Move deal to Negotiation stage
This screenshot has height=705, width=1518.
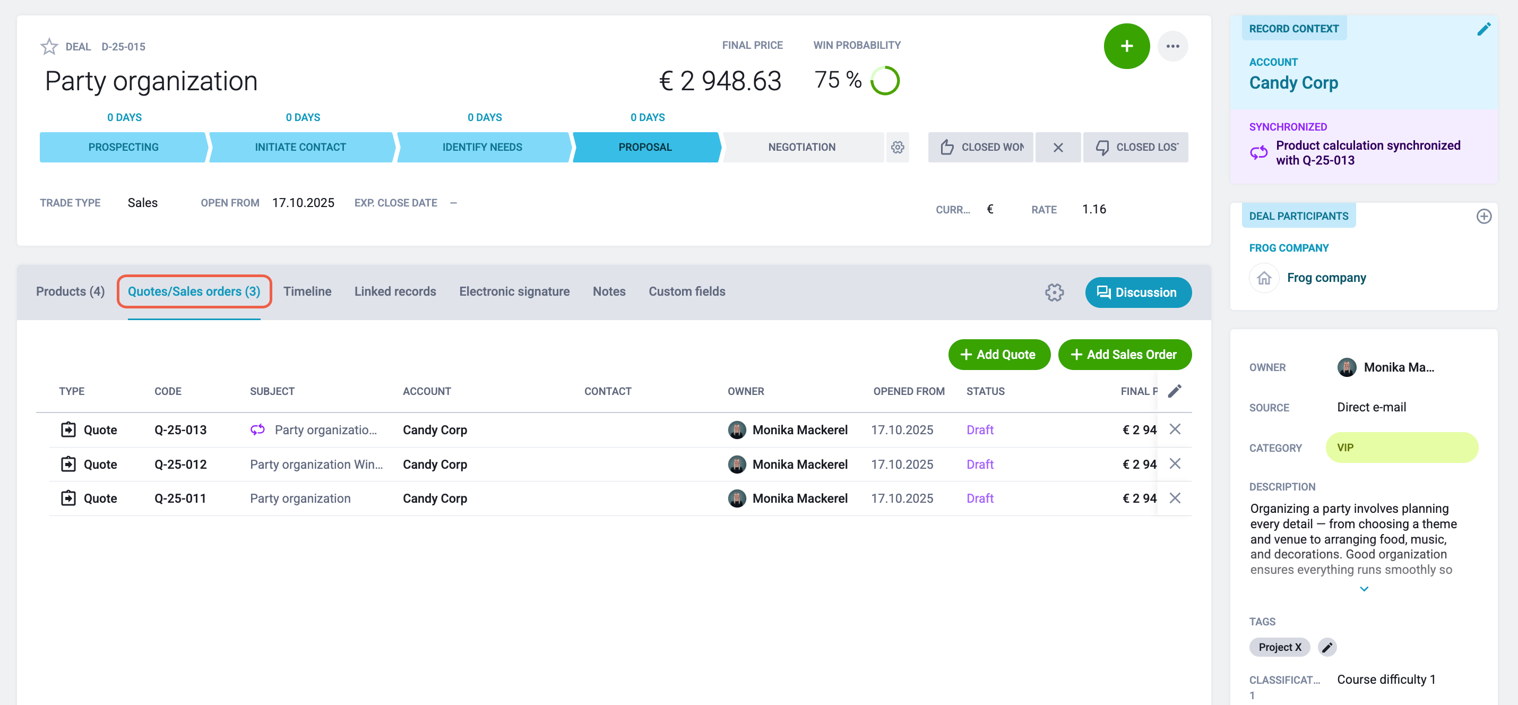point(801,147)
